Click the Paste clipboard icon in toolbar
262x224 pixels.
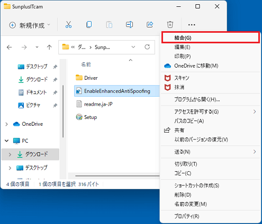109,25
